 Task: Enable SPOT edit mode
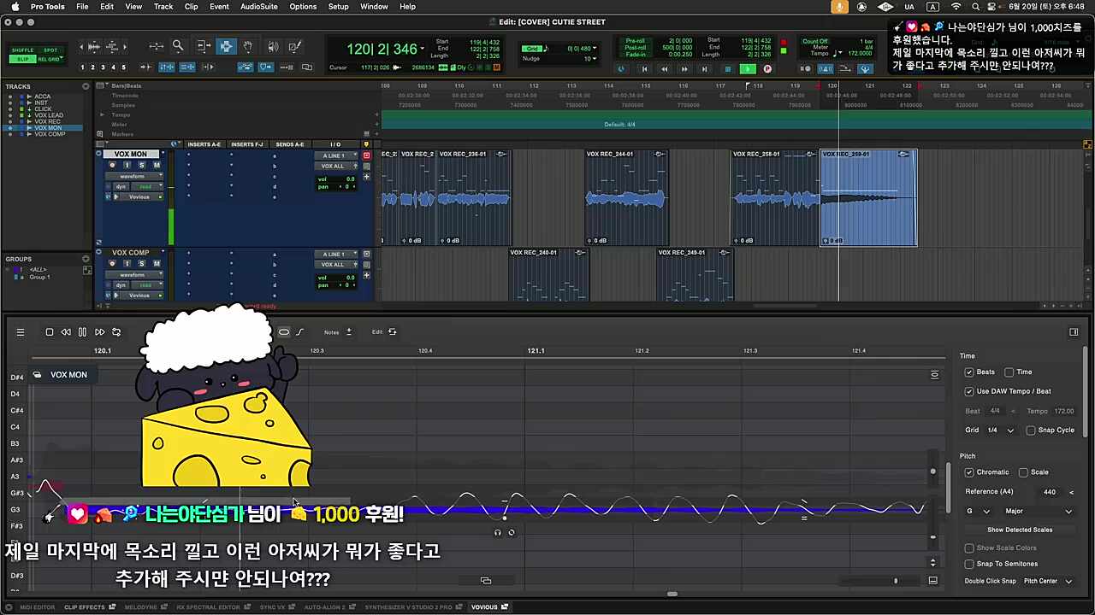click(x=51, y=50)
